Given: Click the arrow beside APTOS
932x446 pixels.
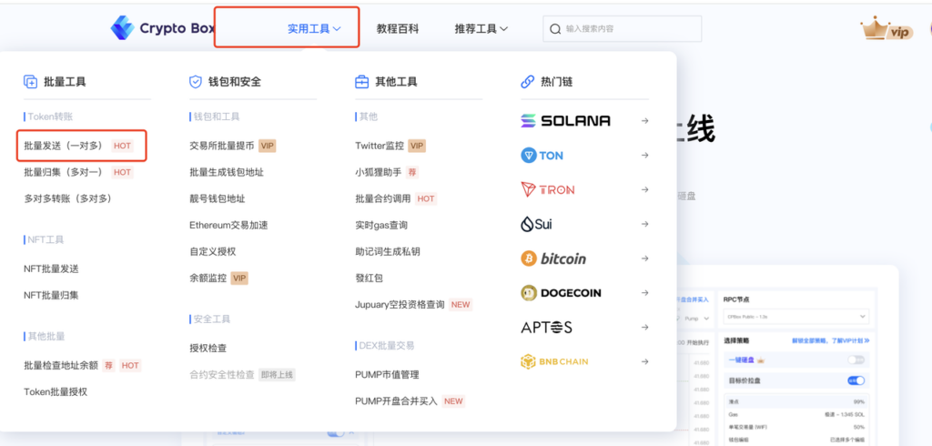Looking at the screenshot, I should point(644,327).
